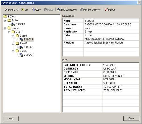Click the GROSS REVENUE metric value
Image resolution: width=142 pixels, height=124 pixels.
[x=113, y=76]
